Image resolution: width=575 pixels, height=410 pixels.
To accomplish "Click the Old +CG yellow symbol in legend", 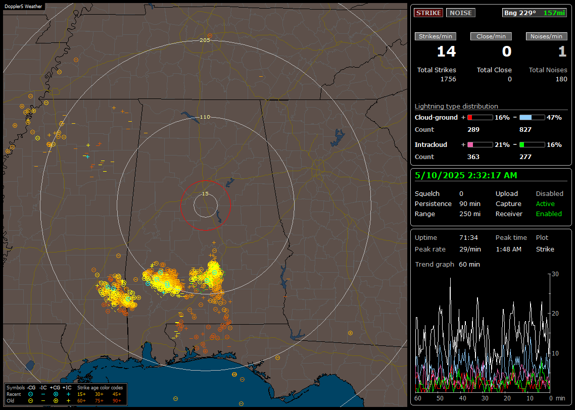I will (56, 401).
